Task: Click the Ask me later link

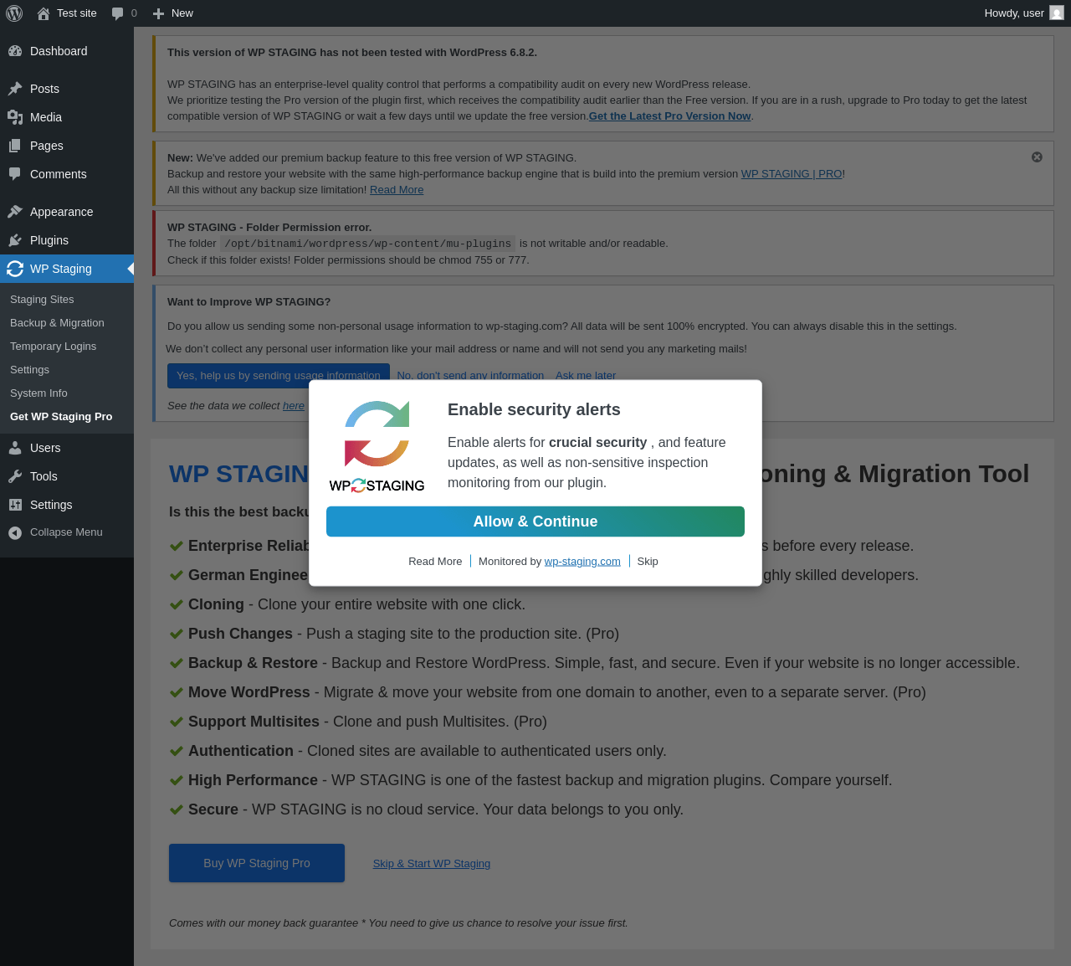Action: (586, 375)
